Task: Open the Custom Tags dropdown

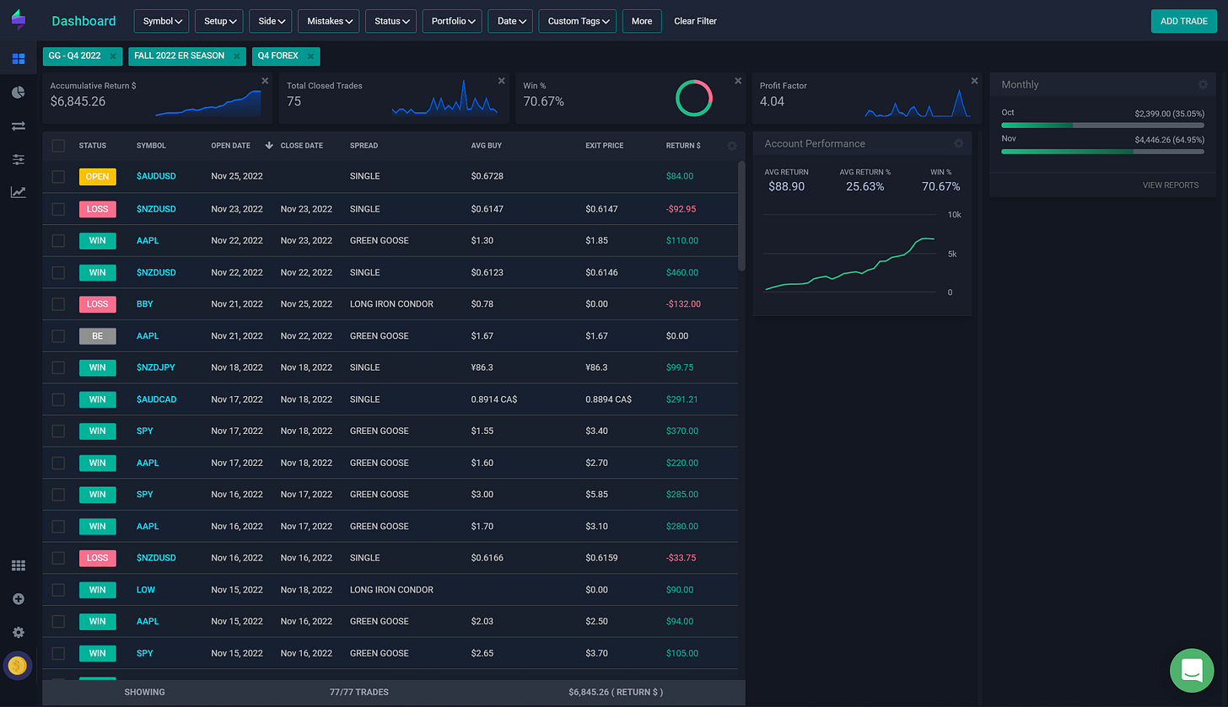Action: [x=578, y=21]
